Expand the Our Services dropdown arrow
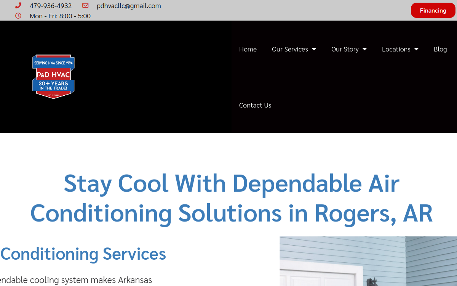Viewport: 457px width, 286px height. (x=314, y=49)
